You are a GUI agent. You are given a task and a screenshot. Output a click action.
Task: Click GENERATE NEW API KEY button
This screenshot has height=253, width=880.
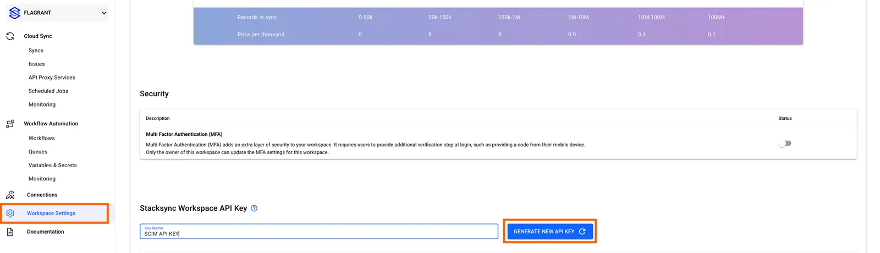click(549, 232)
